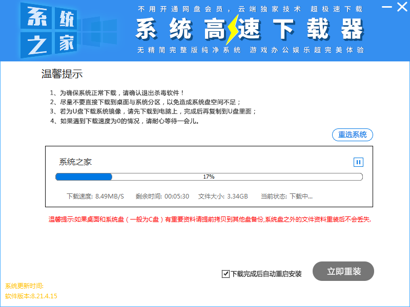The height and width of the screenshot is (307, 410).
Task: Click the red 温馨提示 backup warning text
Action: (x=210, y=220)
